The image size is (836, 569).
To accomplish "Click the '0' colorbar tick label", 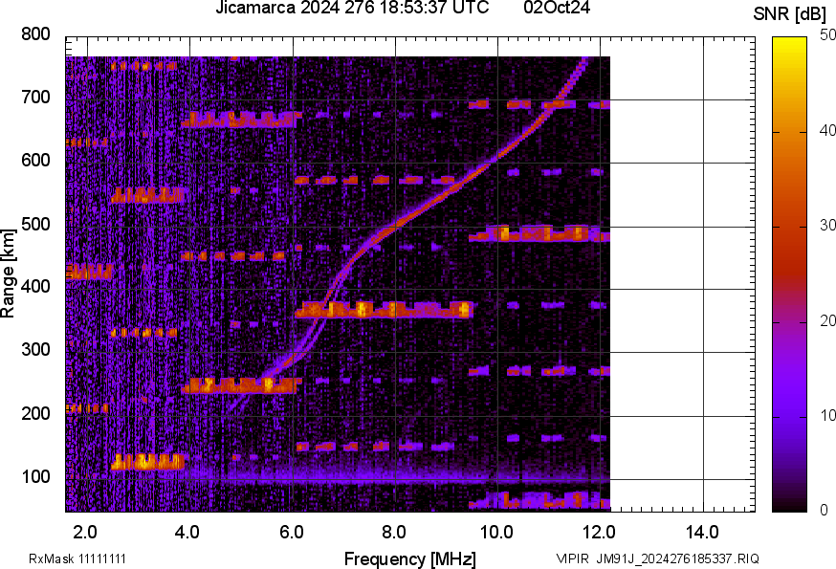I will [824, 510].
